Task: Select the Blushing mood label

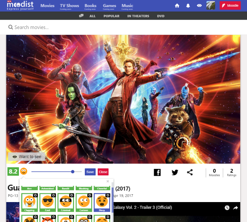Action: [x=84, y=188]
